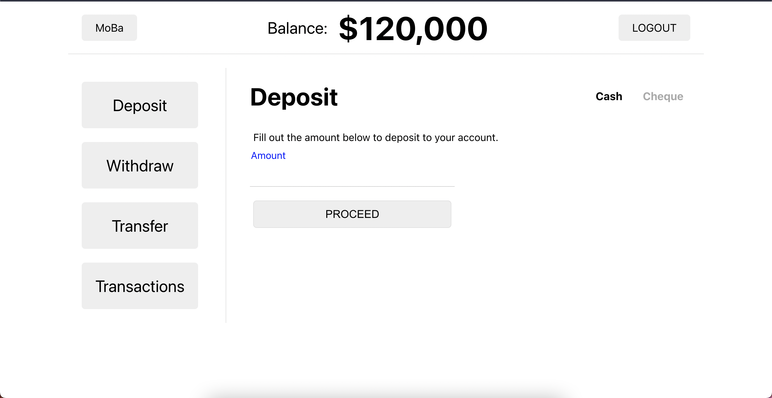Image resolution: width=772 pixels, height=398 pixels.
Task: Click the Transfer navigation item
Action: click(140, 226)
